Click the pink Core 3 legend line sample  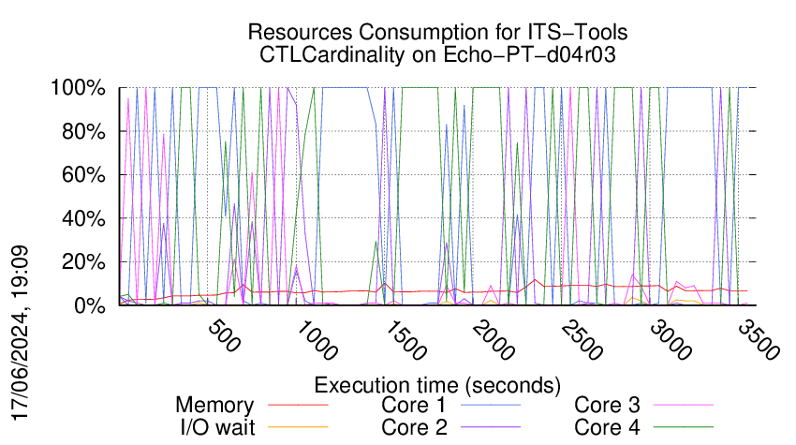tap(684, 406)
